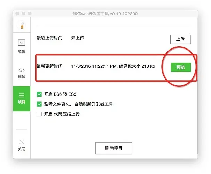This screenshot has height=174, width=211.
Task: Click the green 预览 (preview) button
Action: click(181, 67)
